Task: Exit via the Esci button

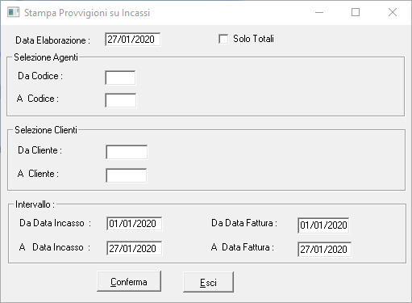Action: [208, 282]
